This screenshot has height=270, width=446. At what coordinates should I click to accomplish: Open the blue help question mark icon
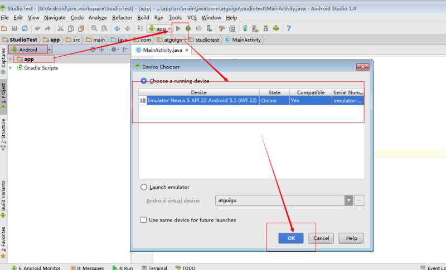(x=289, y=28)
